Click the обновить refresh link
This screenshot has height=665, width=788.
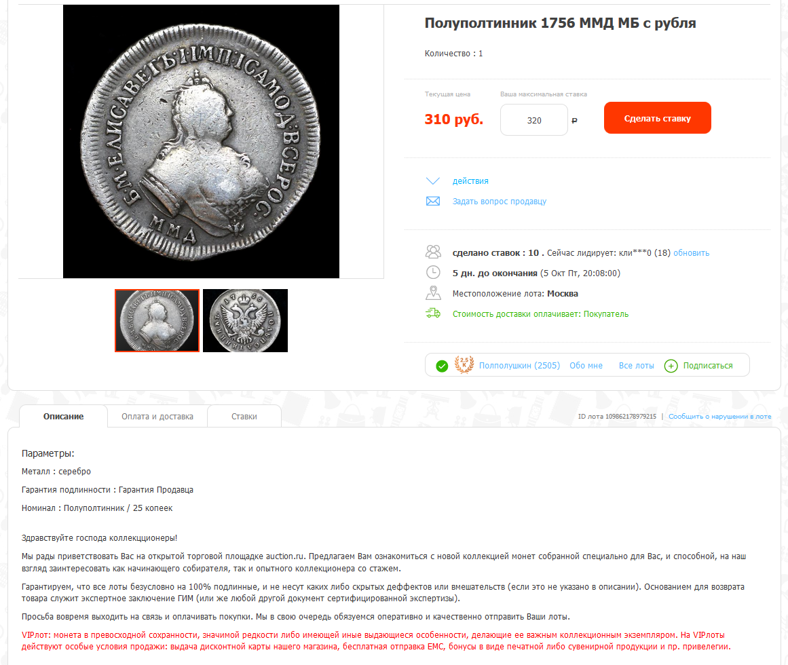click(x=691, y=252)
